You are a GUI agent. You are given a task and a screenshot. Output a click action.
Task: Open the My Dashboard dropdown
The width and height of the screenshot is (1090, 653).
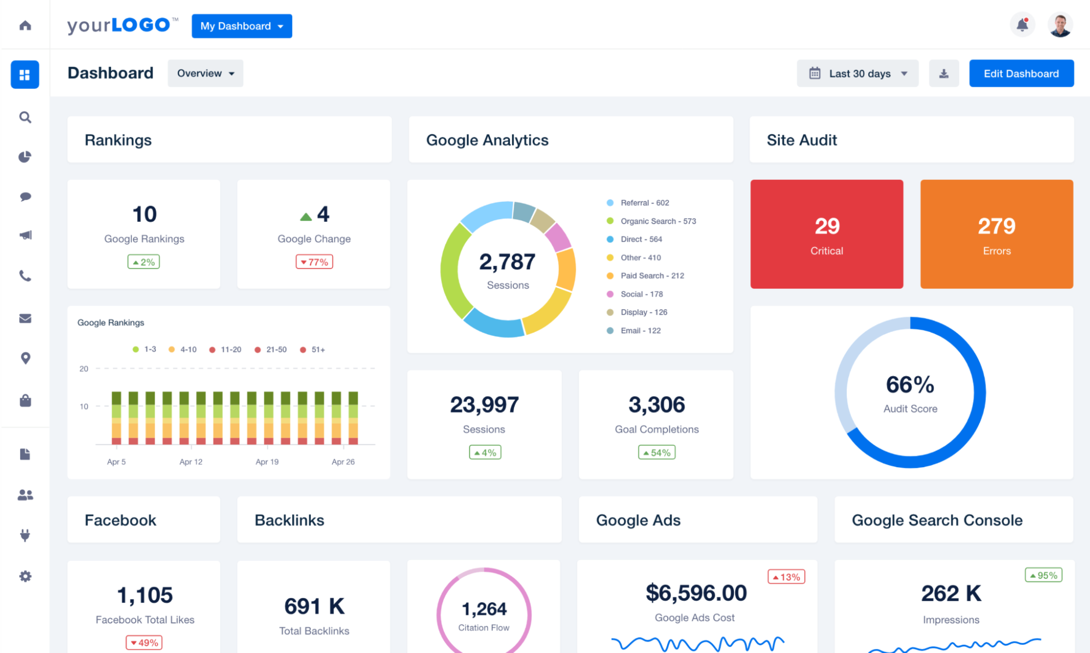point(241,26)
